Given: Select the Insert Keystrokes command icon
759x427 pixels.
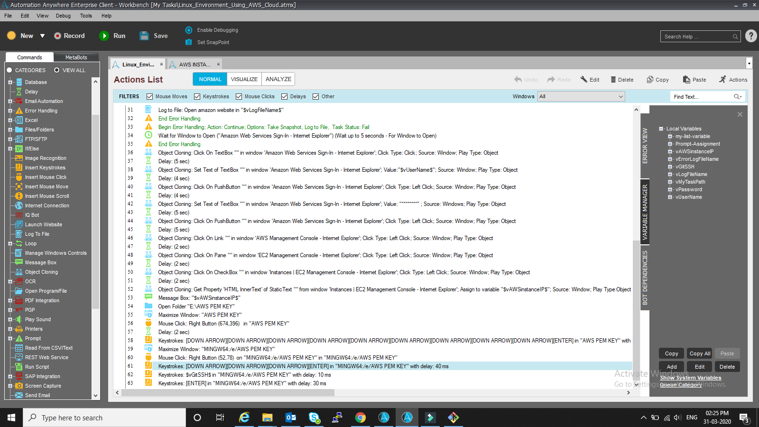Looking at the screenshot, I should pos(19,167).
